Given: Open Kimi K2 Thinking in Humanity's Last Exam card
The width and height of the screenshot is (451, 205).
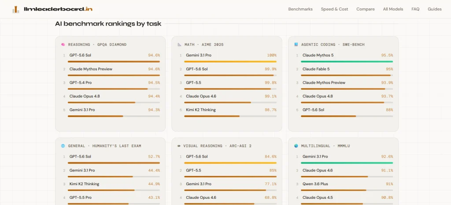Looking at the screenshot, I should click(x=84, y=184).
